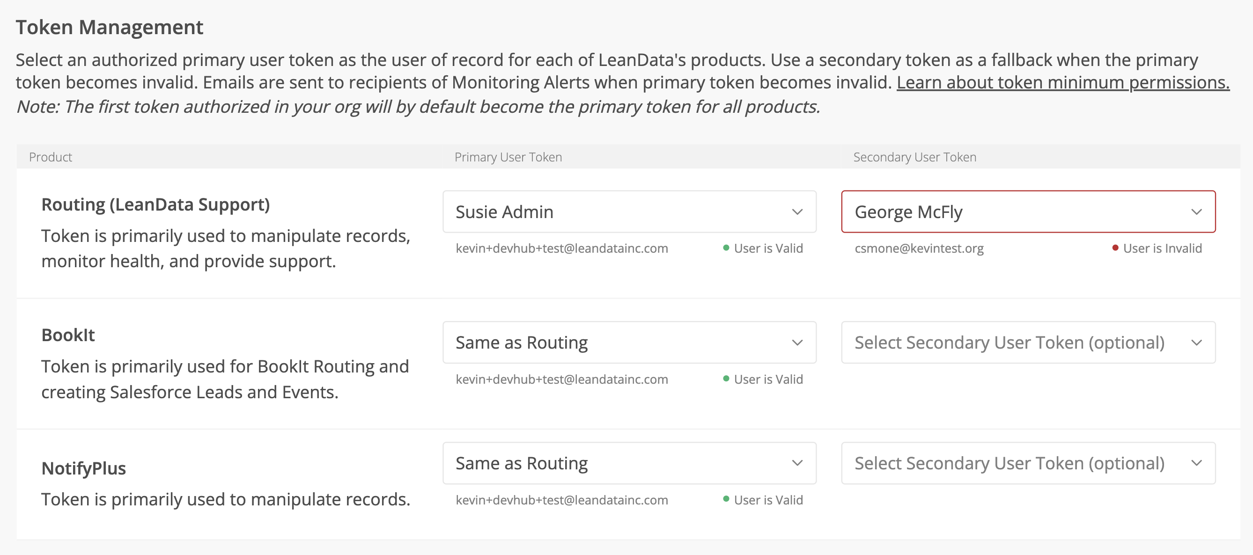Open the token minimum permissions link
Screen dimensions: 1253x555
click(1063, 82)
